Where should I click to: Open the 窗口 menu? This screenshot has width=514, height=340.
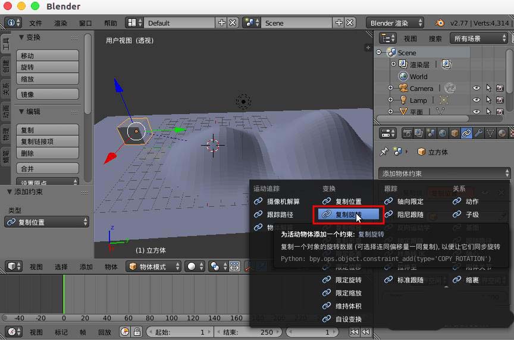pyautogui.click(x=85, y=23)
